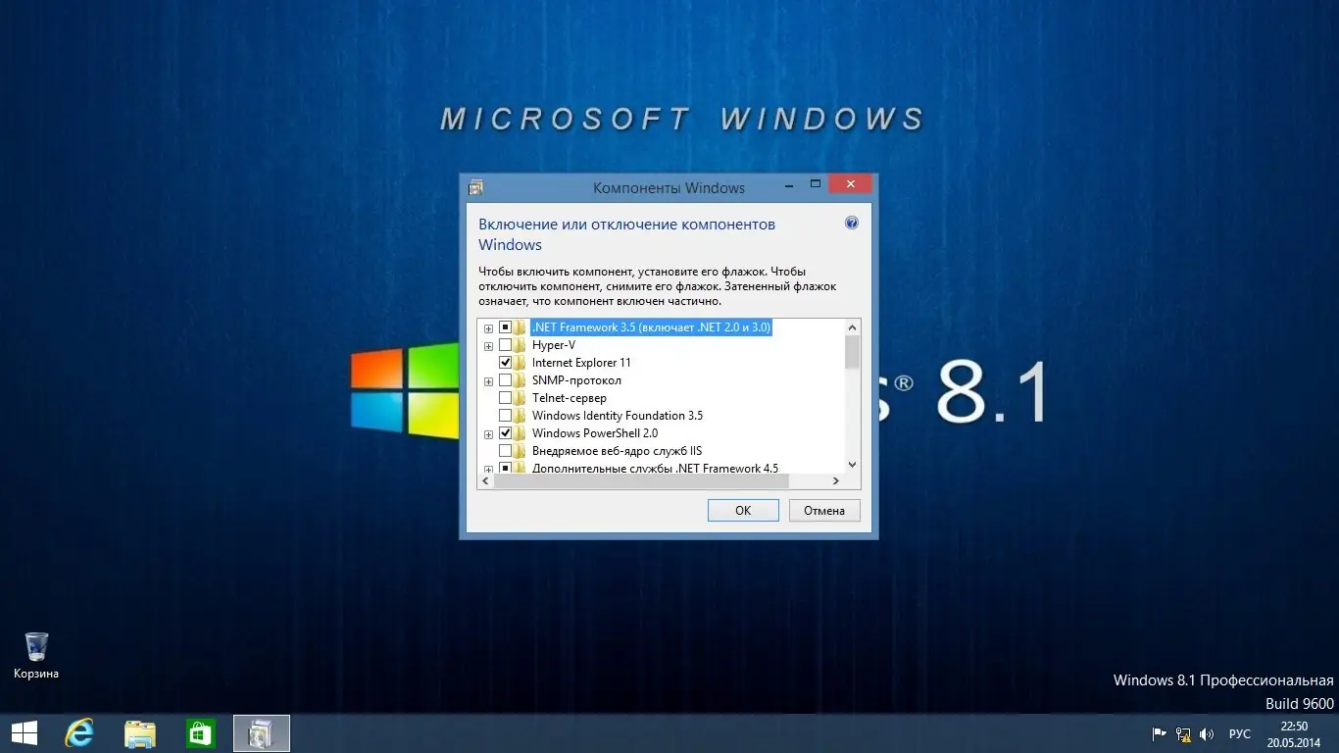Tick Внедряемое веб-ядро служб IIS checkbox

tap(506, 451)
